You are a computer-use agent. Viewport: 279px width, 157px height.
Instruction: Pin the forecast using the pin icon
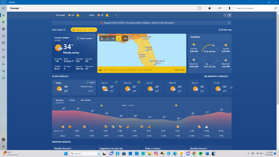point(219,8)
